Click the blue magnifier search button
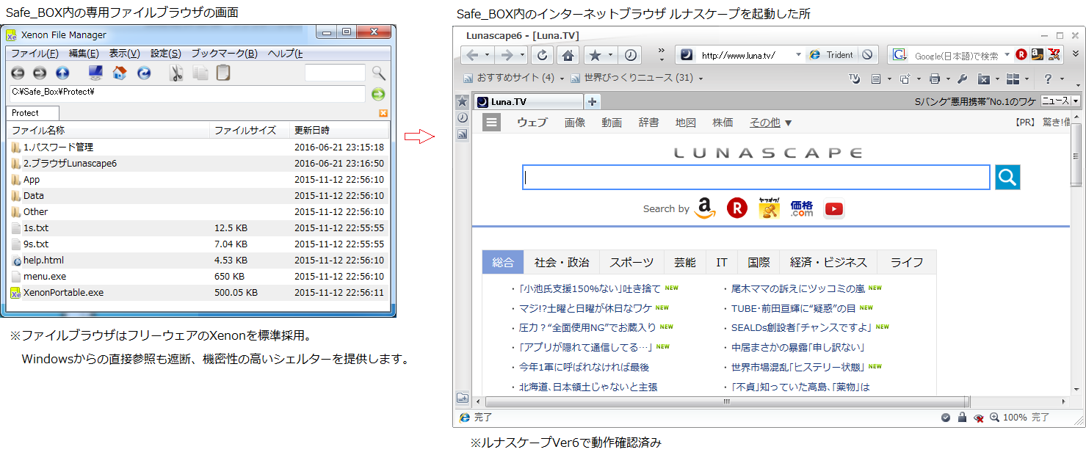The image size is (1086, 455). point(1007,177)
